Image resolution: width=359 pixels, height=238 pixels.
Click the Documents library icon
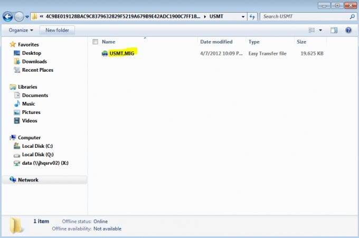tap(17, 95)
